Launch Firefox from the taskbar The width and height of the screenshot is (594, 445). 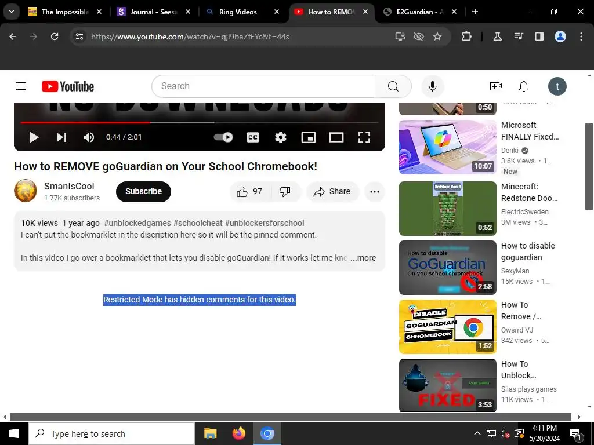tap(238, 433)
